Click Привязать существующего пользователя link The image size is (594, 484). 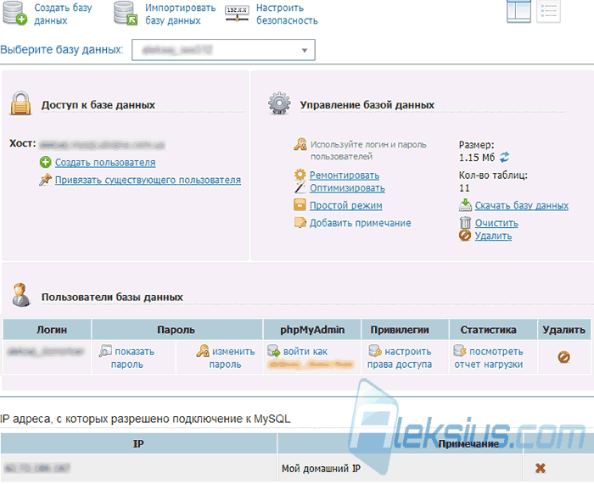point(148,180)
